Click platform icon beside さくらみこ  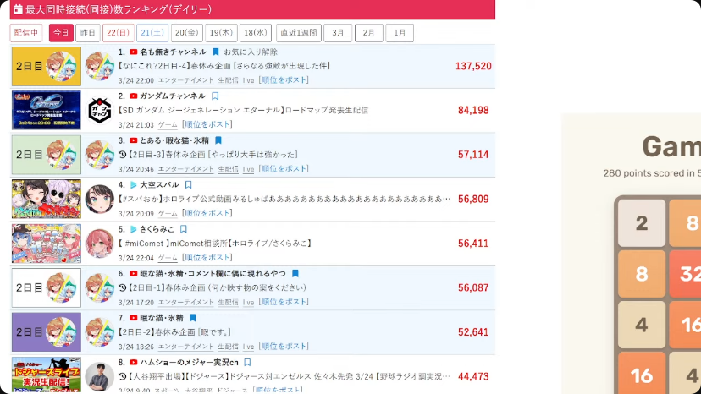point(133,229)
